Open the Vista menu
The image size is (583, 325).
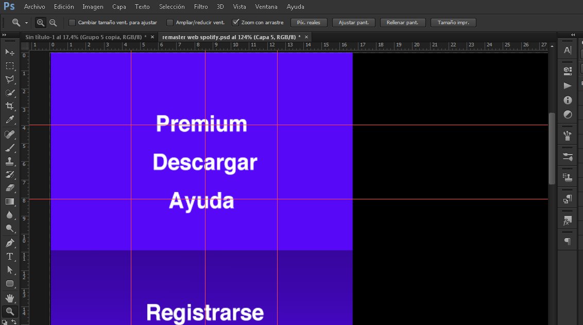pos(239,7)
